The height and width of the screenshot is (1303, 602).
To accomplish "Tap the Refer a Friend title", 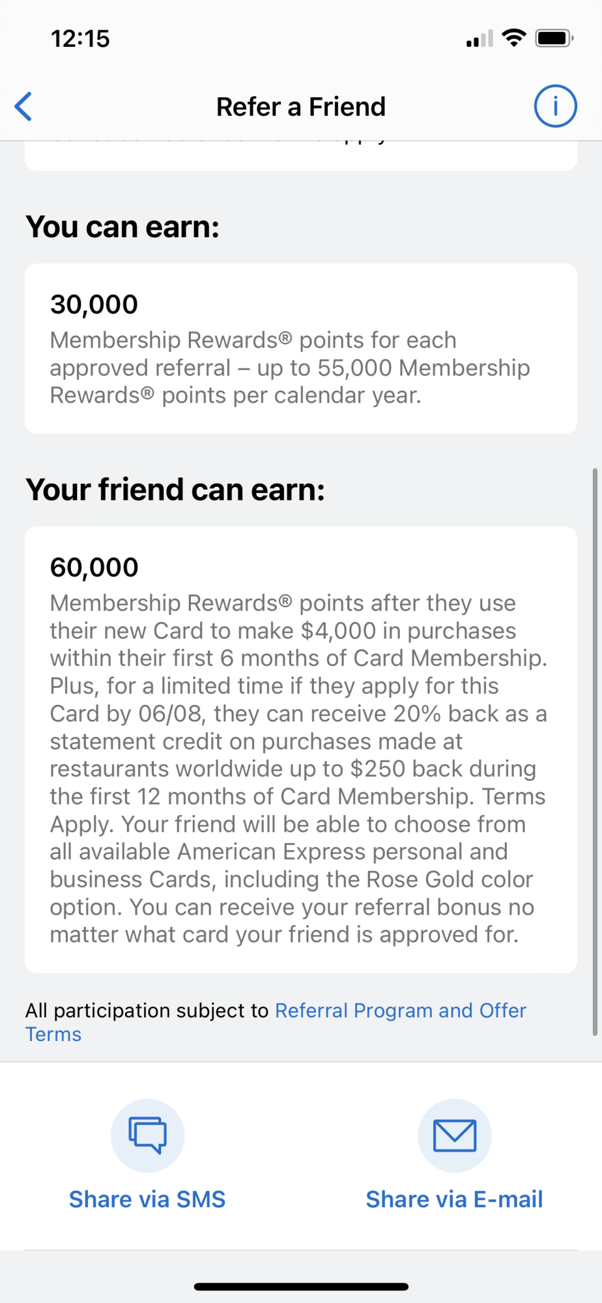I will click(301, 107).
